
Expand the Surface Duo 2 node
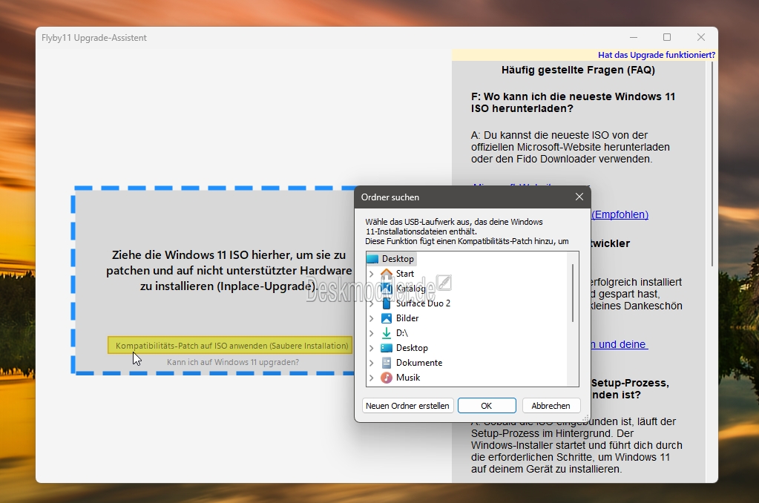[371, 303]
